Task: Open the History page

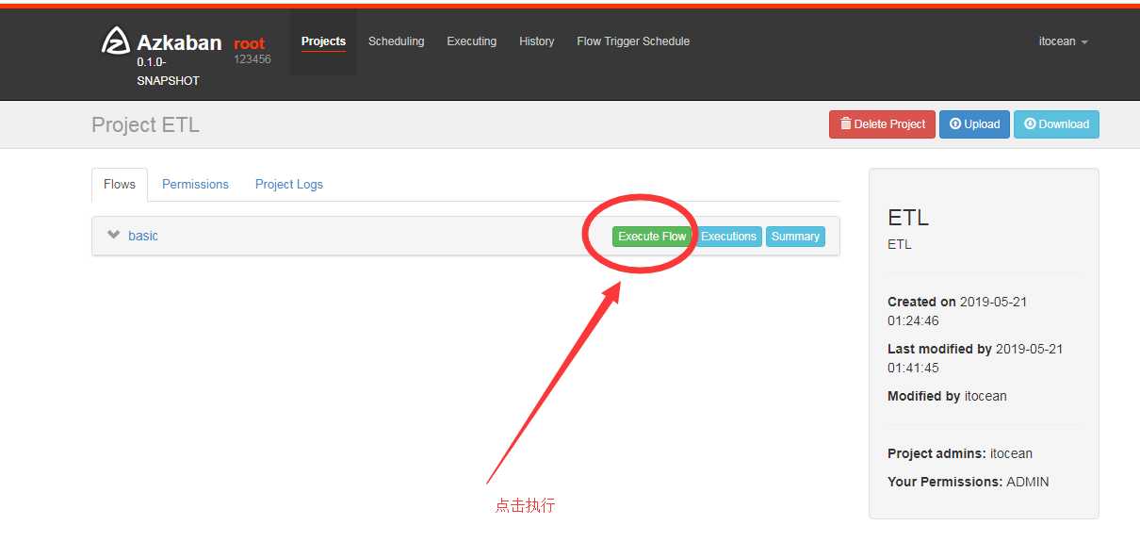Action: (536, 41)
